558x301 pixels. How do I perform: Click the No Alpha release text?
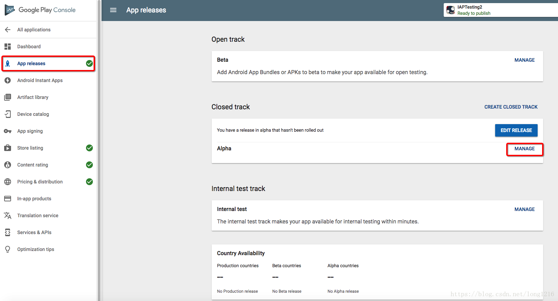[x=343, y=291]
